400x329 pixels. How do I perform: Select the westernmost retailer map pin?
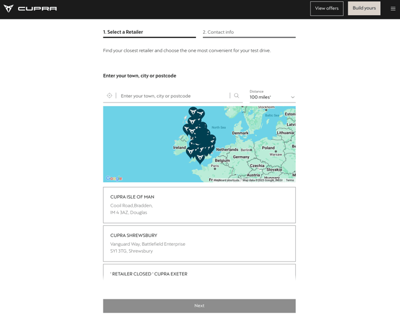coord(187,129)
